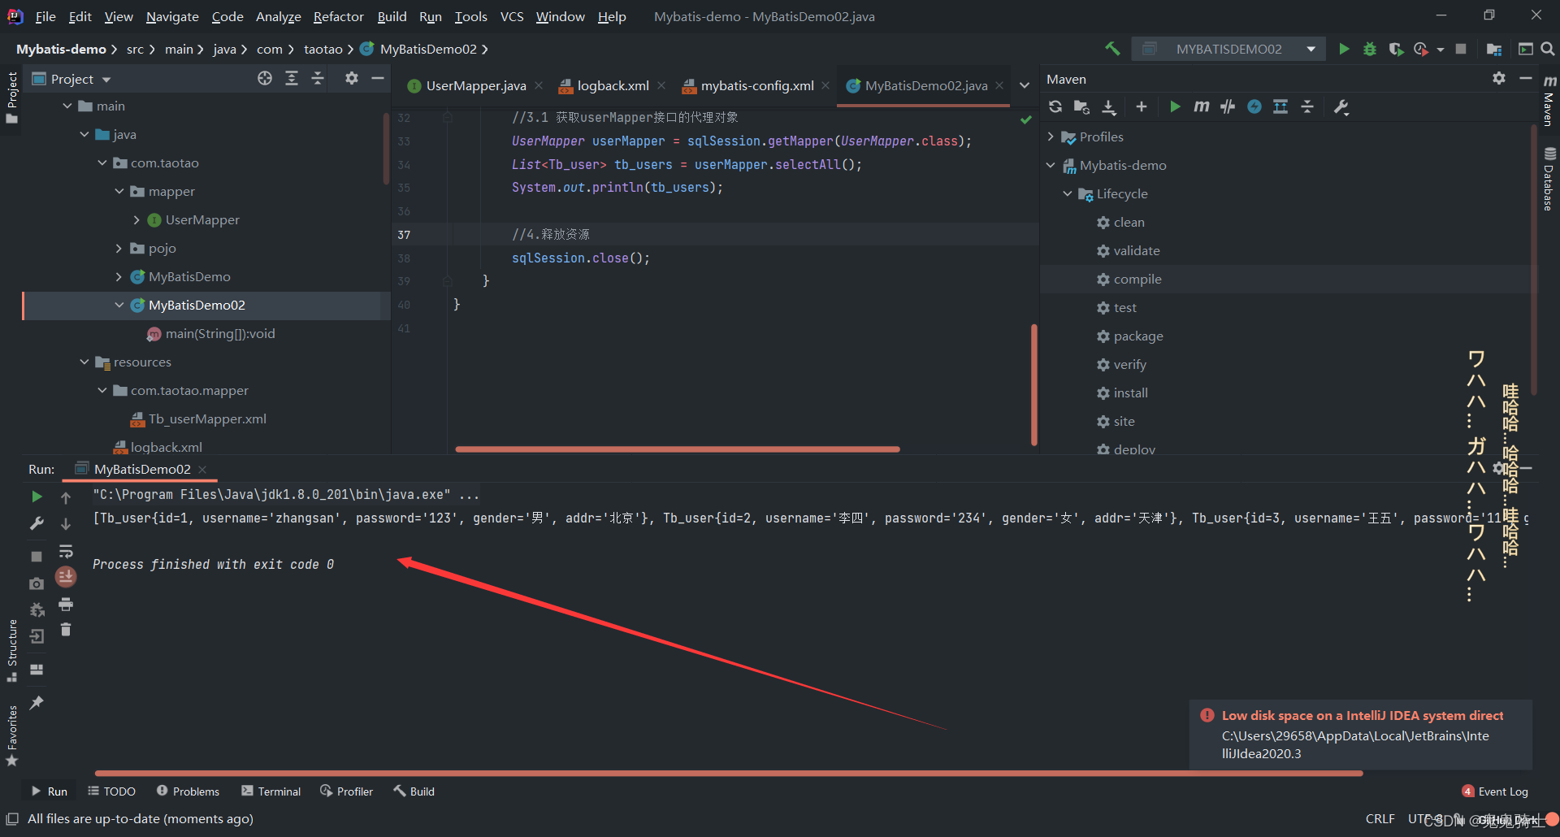Open the Terminal tool window

[271, 791]
